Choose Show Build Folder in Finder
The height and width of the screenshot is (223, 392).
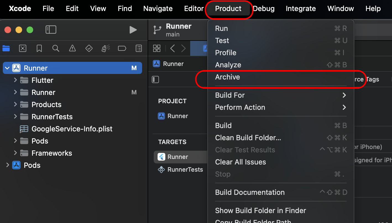tap(281, 211)
